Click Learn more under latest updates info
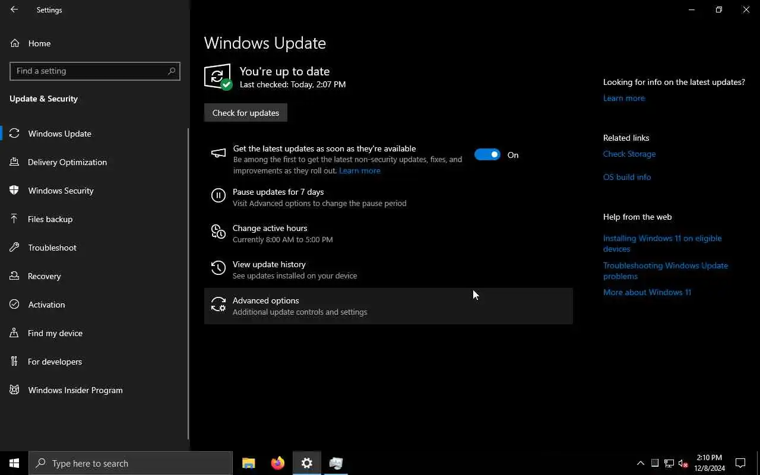Viewport: 760px width, 475px height. (x=624, y=98)
